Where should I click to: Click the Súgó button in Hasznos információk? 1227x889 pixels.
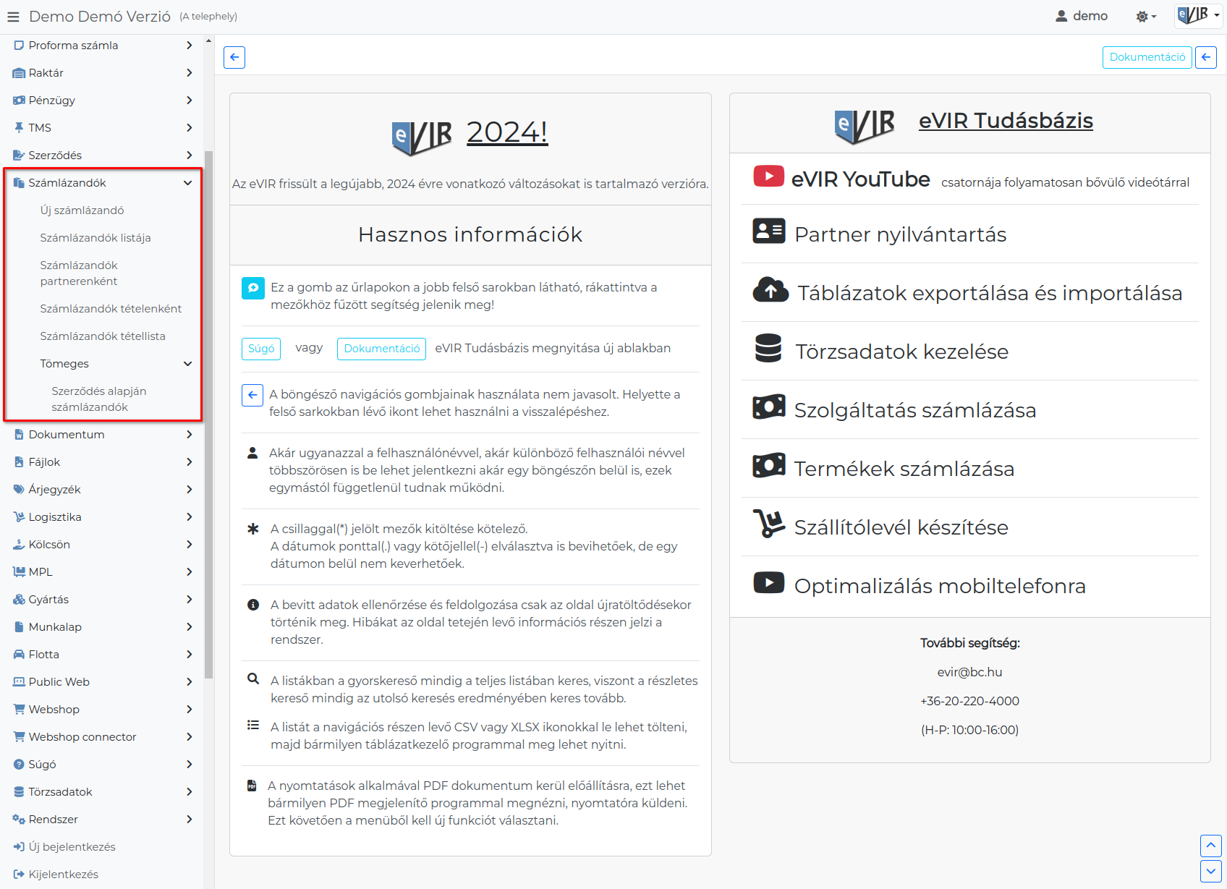pos(261,349)
